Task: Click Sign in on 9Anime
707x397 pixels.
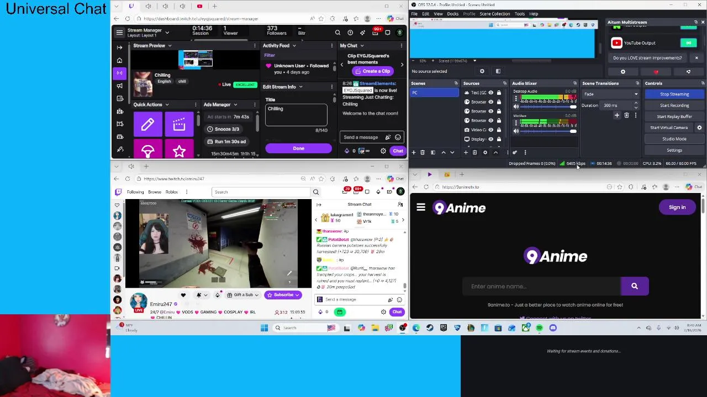Action: 677,207
